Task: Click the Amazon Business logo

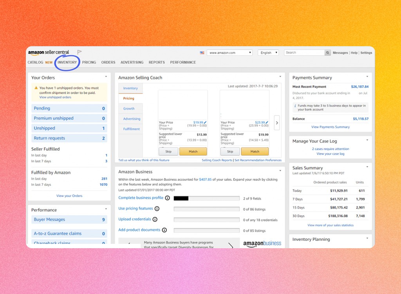Action: (262, 243)
